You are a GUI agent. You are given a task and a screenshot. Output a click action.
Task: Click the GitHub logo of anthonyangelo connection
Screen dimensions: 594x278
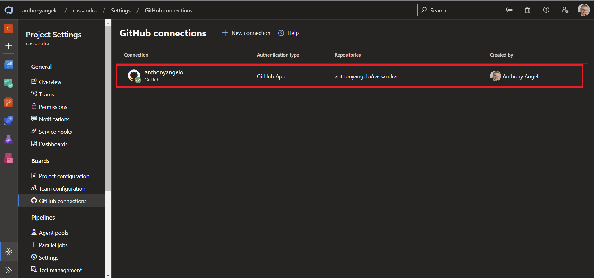point(134,76)
